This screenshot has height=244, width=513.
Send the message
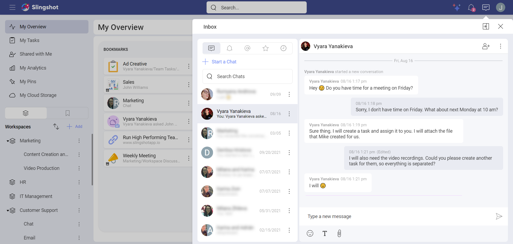(499, 216)
